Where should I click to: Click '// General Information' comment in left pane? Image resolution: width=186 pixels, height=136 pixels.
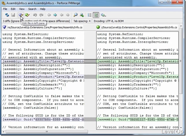point(43,50)
